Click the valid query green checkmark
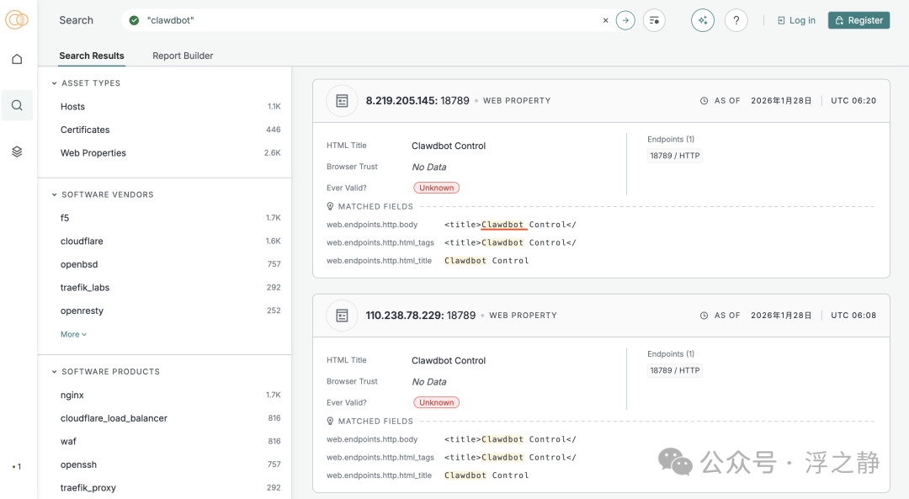Viewport: 909px width, 499px height. pyautogui.click(x=134, y=20)
